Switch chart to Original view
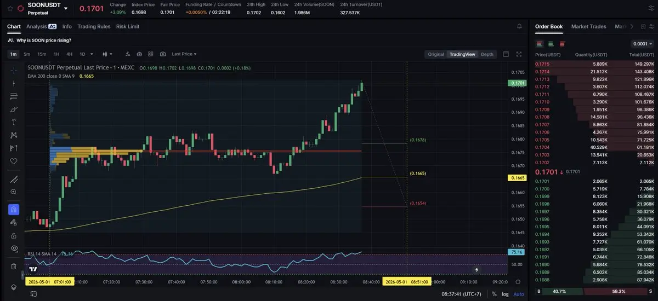The height and width of the screenshot is (301, 658). point(436,54)
